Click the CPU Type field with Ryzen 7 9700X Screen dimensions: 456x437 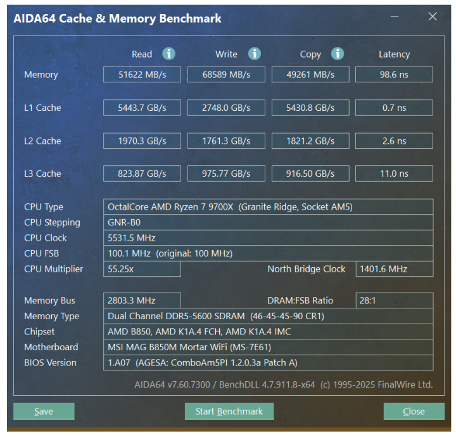click(268, 206)
